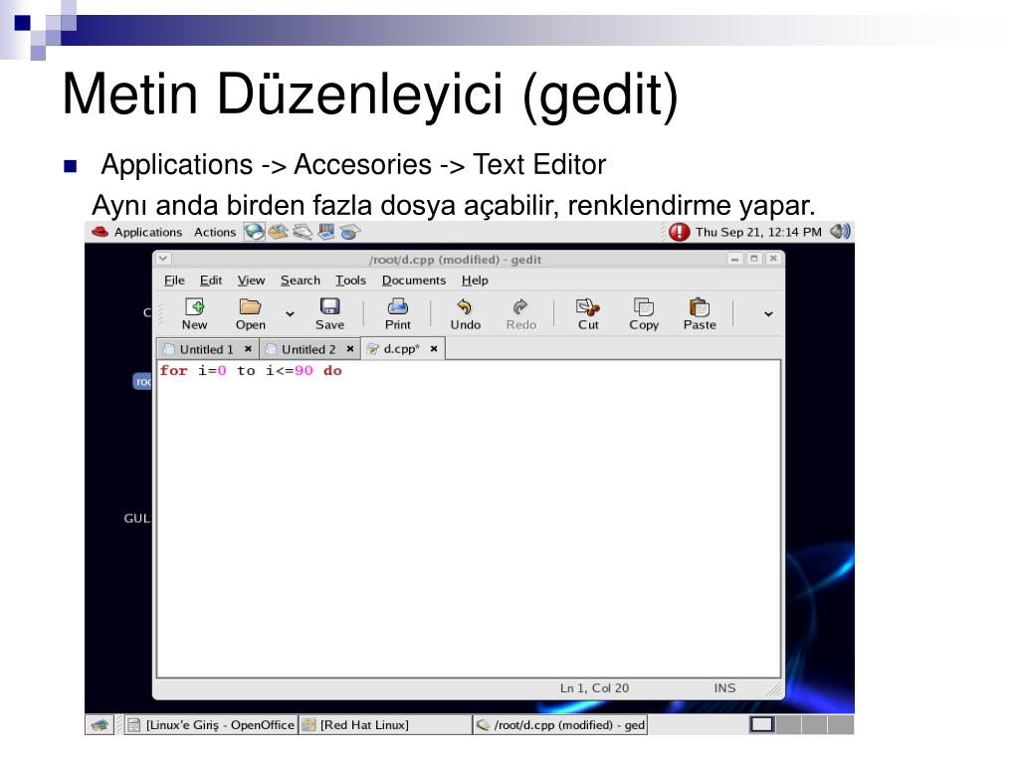
Task: Select the last workspace in switcher
Action: point(841,724)
